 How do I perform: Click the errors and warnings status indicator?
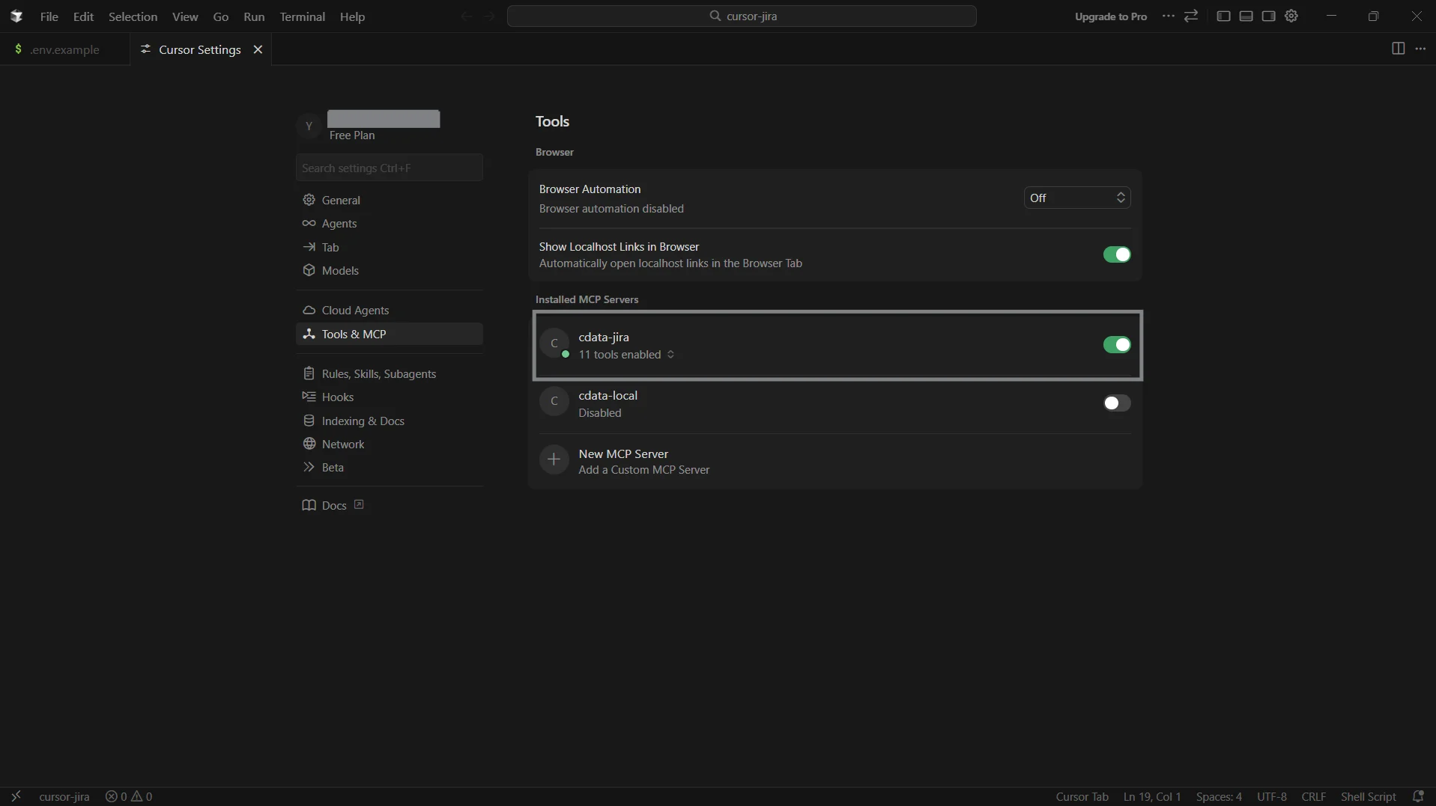point(129,796)
